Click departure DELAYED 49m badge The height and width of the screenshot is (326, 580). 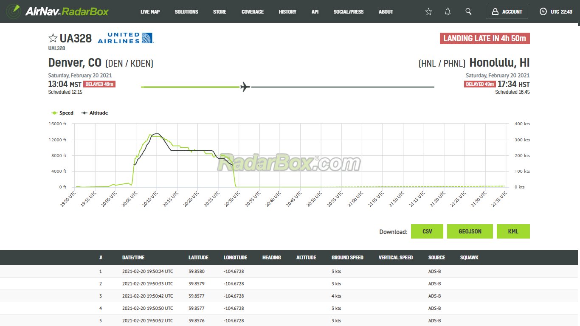(x=99, y=84)
